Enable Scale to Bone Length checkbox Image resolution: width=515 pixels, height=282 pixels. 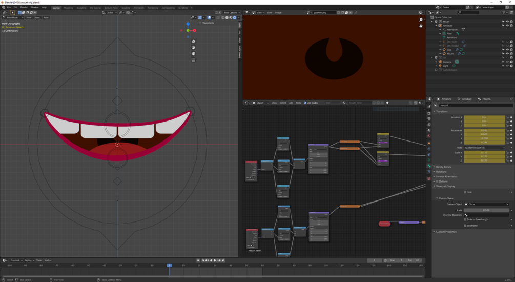coord(465,219)
